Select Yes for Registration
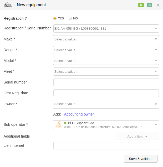 (x=55, y=18)
